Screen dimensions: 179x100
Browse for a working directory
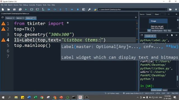[x=170, y=9]
